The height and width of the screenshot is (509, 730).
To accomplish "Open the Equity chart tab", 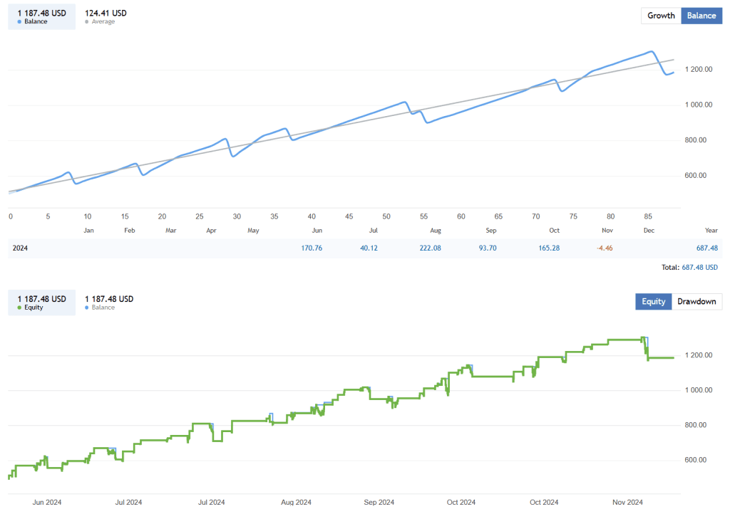I will 653,301.
